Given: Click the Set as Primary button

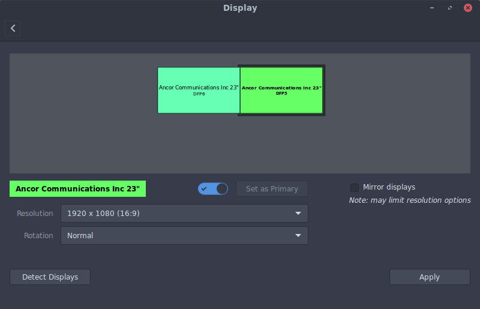Looking at the screenshot, I should [x=272, y=188].
